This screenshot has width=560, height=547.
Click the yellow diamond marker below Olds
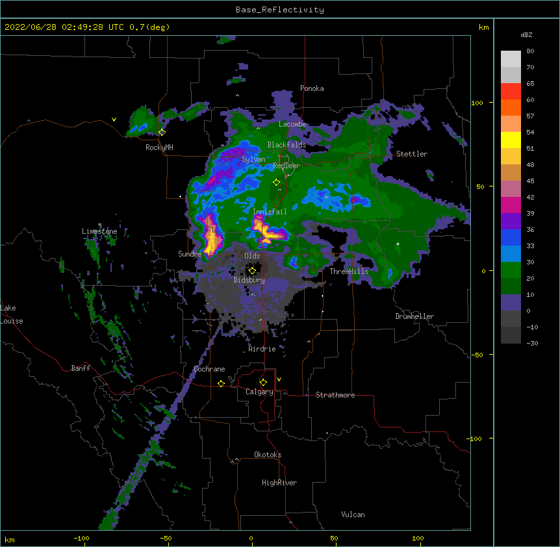point(252,271)
